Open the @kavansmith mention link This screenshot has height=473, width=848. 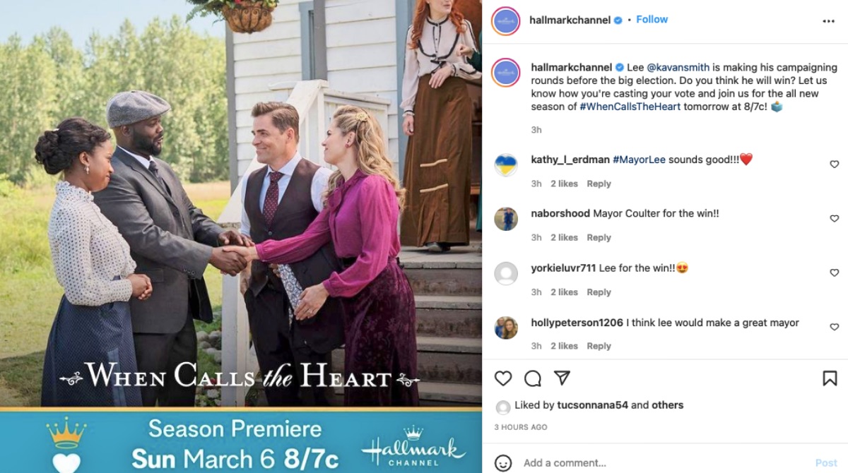(677, 67)
